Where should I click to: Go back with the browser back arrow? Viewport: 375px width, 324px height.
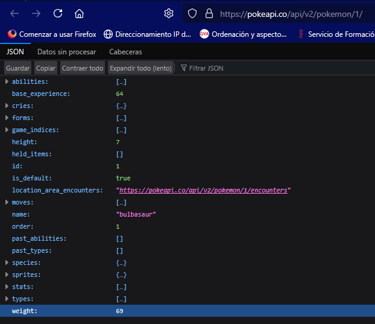click(x=14, y=14)
